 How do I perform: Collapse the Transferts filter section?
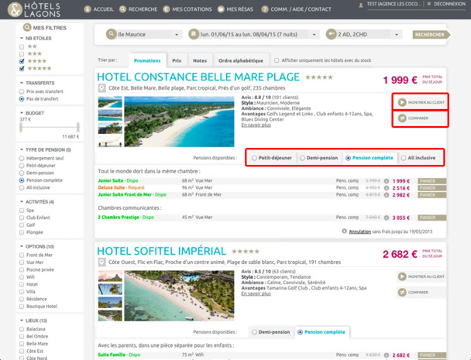point(22,83)
